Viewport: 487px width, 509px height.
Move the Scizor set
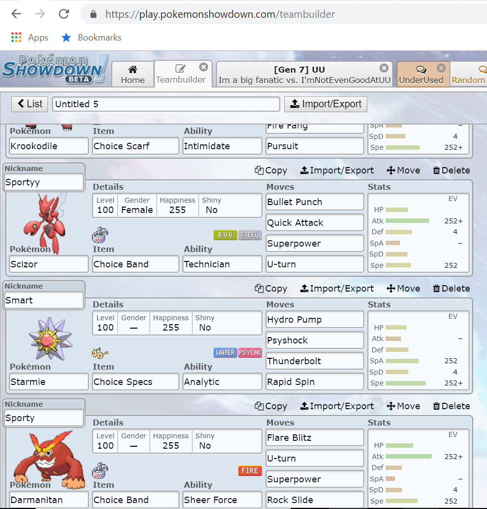click(403, 170)
